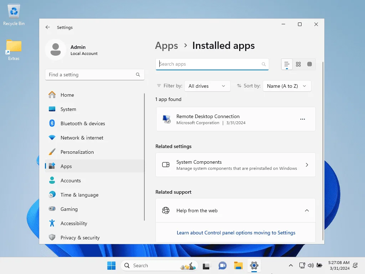Image resolution: width=365 pixels, height=274 pixels.
Task: Open more options for Remote Desktop Connection
Action: [x=302, y=119]
